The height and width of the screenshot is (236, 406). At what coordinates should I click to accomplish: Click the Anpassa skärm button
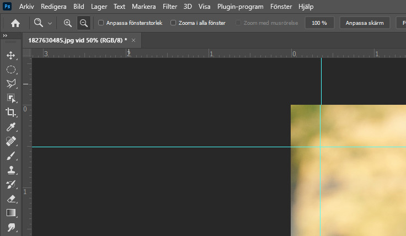(x=365, y=23)
